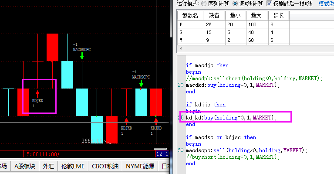Open the 模式说明 link

(x=326, y=3)
